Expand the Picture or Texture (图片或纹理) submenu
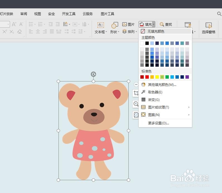The height and width of the screenshot is (193, 222). click(x=189, y=107)
